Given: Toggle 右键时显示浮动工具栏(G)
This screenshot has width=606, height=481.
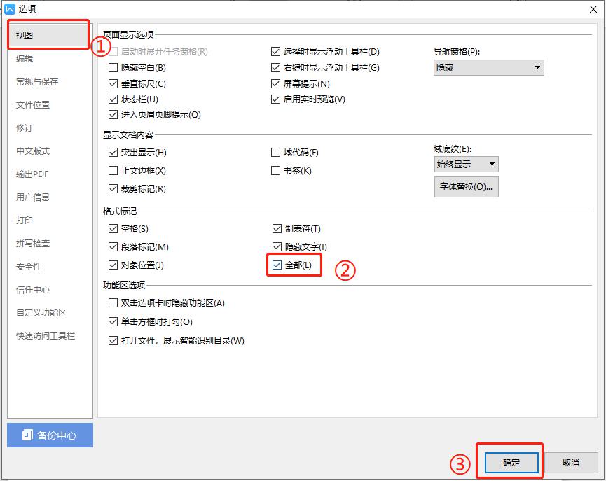Looking at the screenshot, I should coord(275,68).
